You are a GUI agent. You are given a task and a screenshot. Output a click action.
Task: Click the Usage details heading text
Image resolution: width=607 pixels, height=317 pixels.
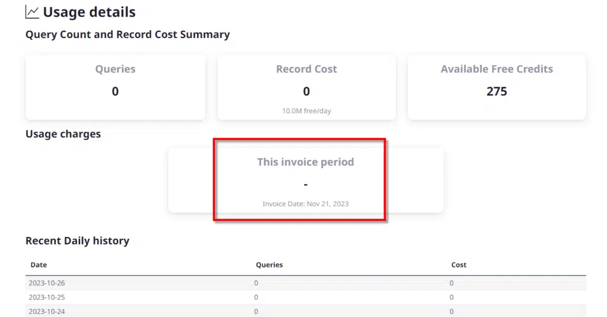click(89, 12)
